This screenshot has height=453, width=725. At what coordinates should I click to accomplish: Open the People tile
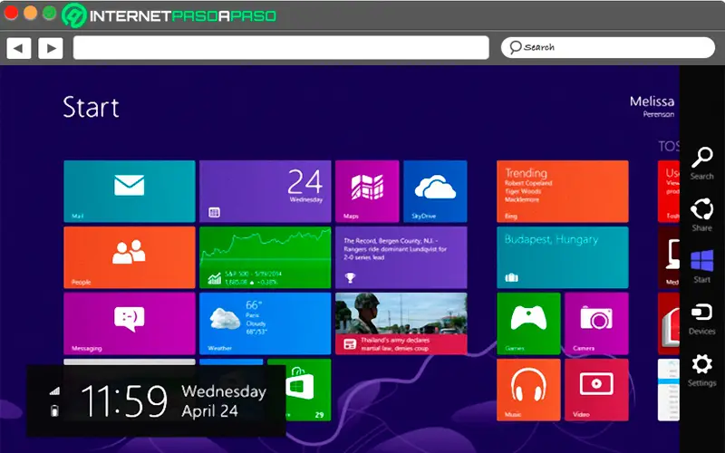[x=130, y=257]
